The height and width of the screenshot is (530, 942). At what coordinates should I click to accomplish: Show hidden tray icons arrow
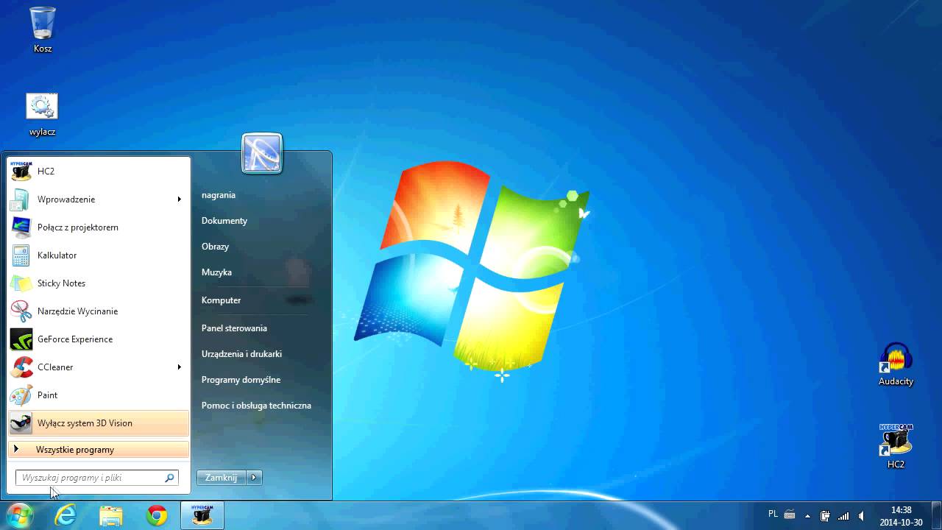(807, 516)
